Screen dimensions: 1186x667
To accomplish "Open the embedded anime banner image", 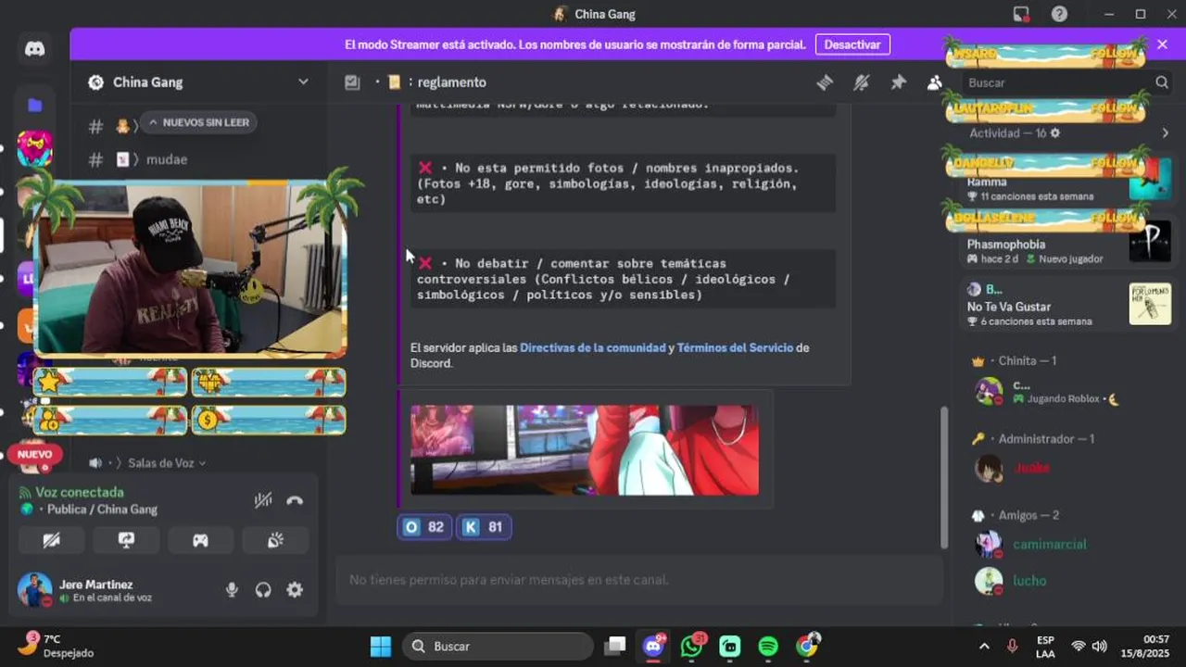I will tap(585, 449).
